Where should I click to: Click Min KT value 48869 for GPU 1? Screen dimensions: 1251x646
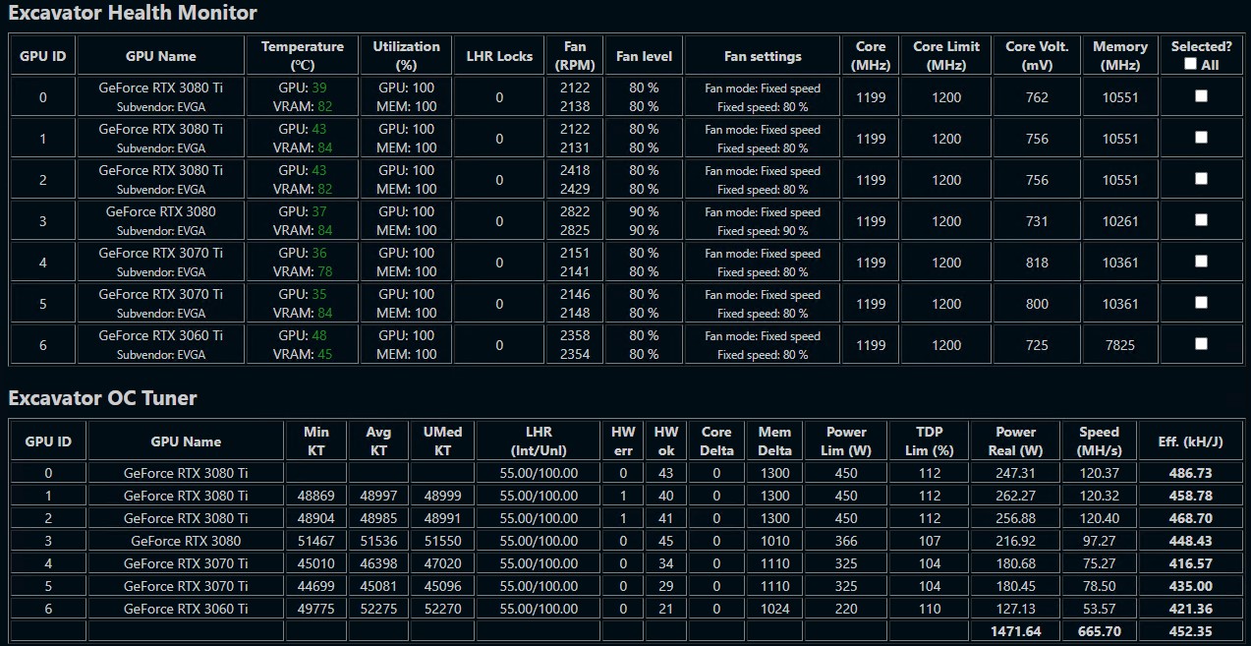(316, 496)
